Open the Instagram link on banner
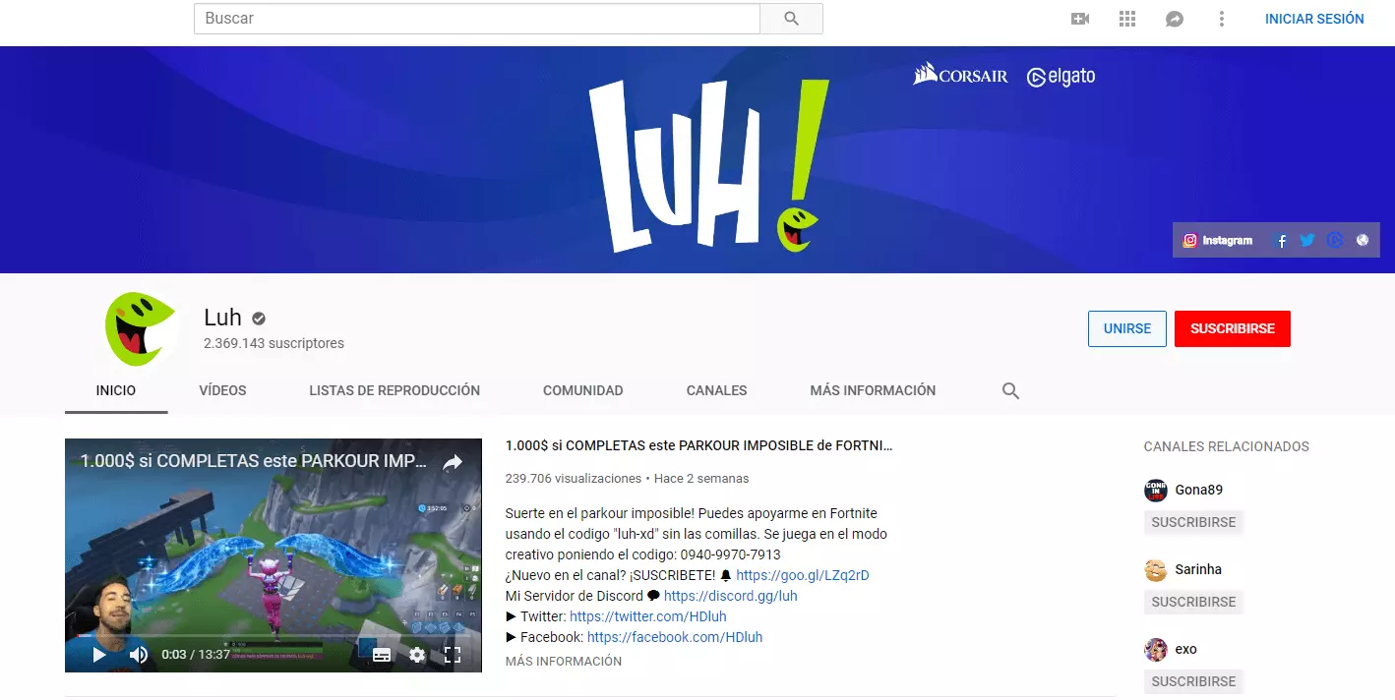Viewport: 1395px width, 700px height. (x=1218, y=240)
